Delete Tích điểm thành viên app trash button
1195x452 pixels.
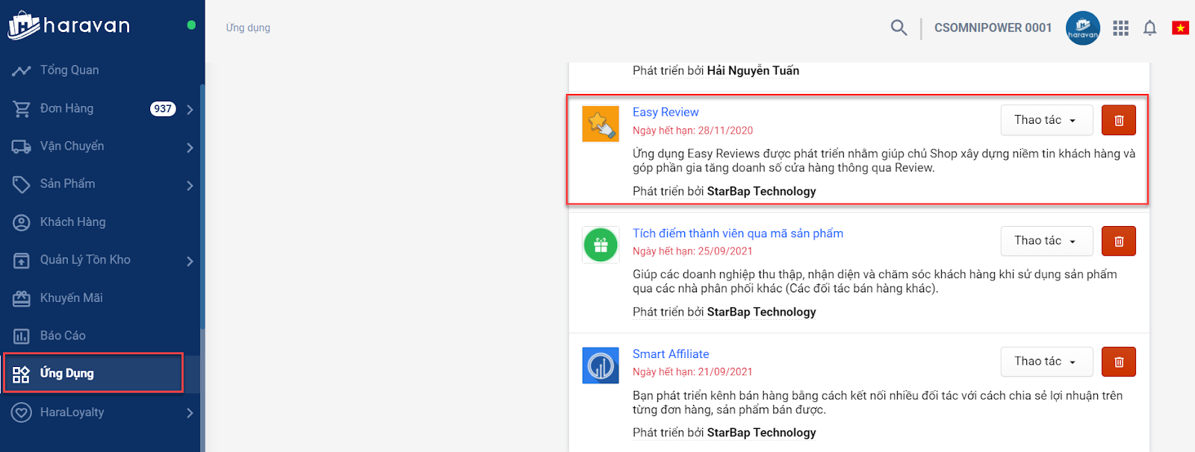1119,241
